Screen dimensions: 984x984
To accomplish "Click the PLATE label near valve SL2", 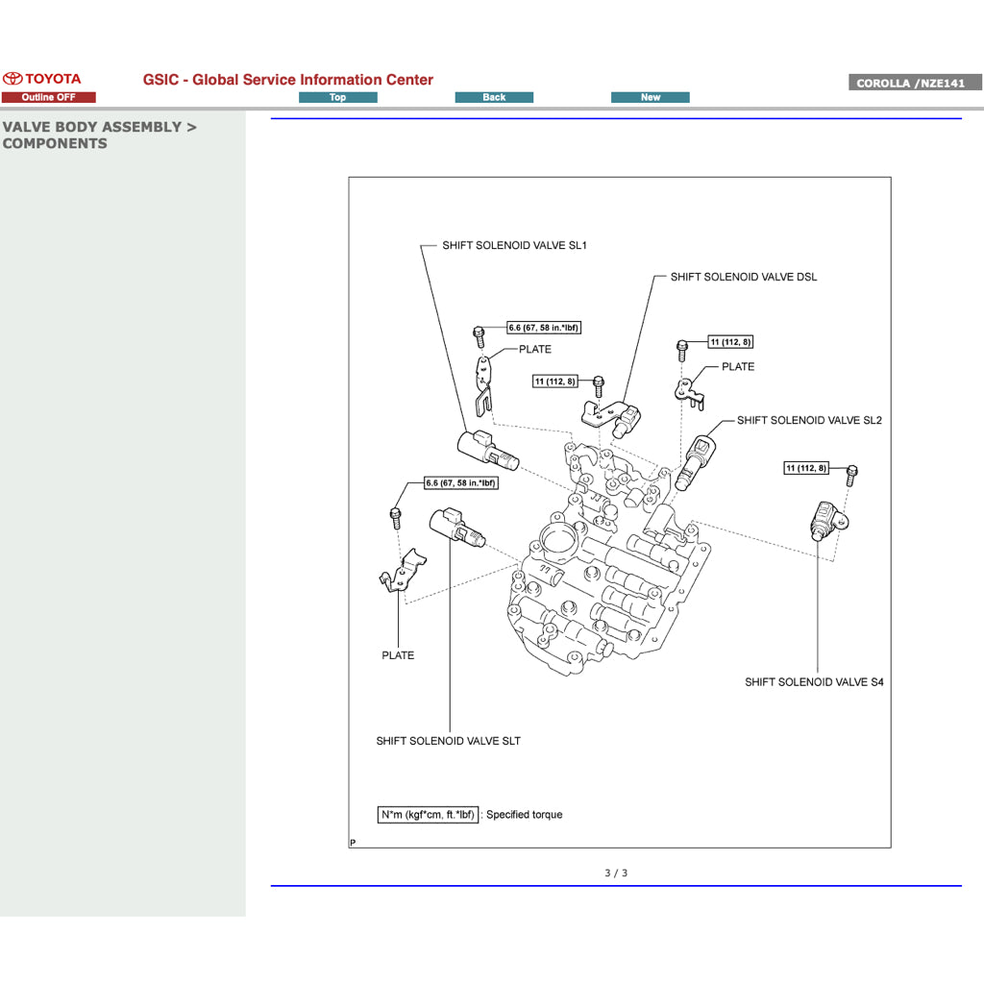I will click(739, 366).
